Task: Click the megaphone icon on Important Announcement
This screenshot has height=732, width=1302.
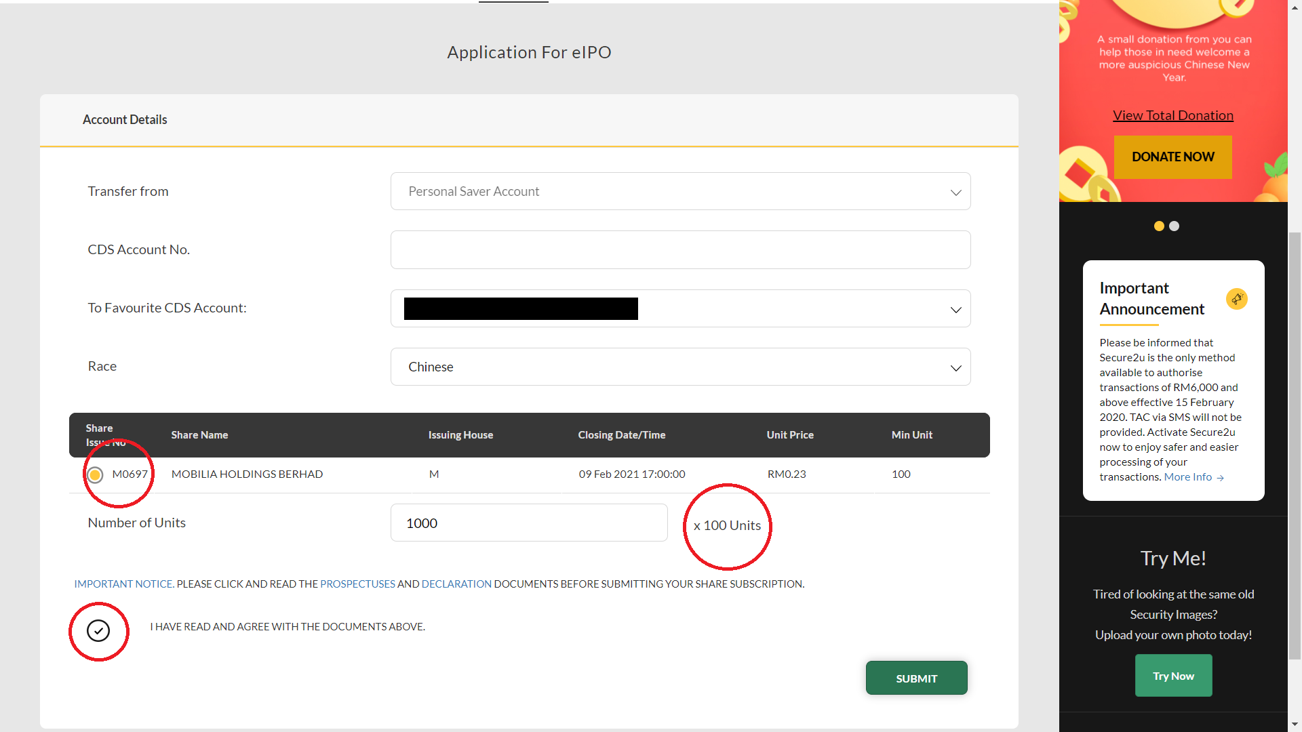Action: [1238, 298]
